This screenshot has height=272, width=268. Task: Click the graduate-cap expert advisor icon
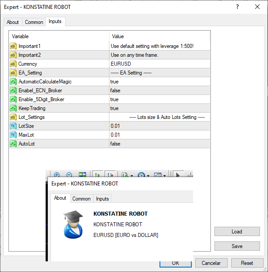(73, 225)
